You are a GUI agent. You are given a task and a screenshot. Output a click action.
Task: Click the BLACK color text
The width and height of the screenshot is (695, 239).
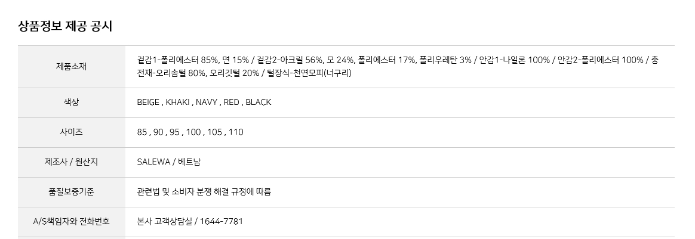pyautogui.click(x=259, y=103)
